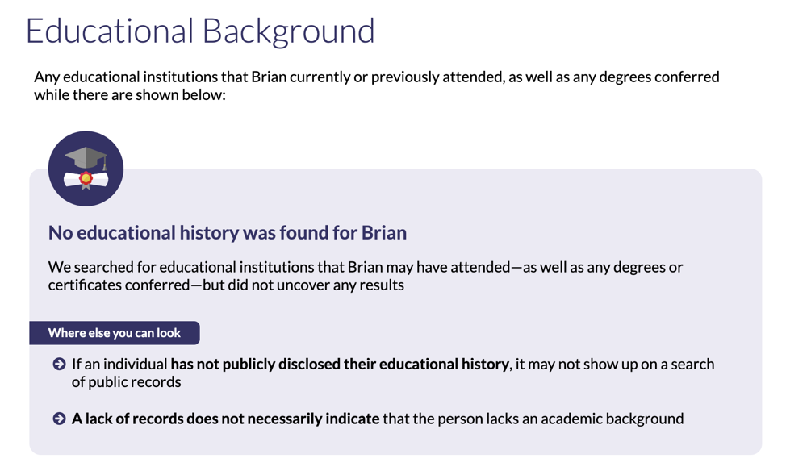Click the gray mortarboard cap graphic
Viewport: 786px width, 475px height.
(x=86, y=158)
